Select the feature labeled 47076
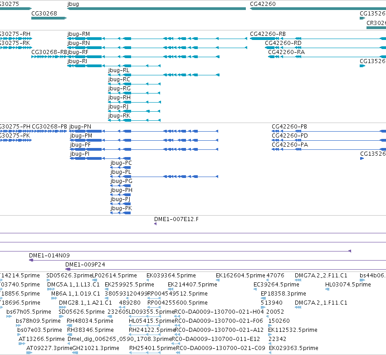386x355 pixels. pos(275,276)
